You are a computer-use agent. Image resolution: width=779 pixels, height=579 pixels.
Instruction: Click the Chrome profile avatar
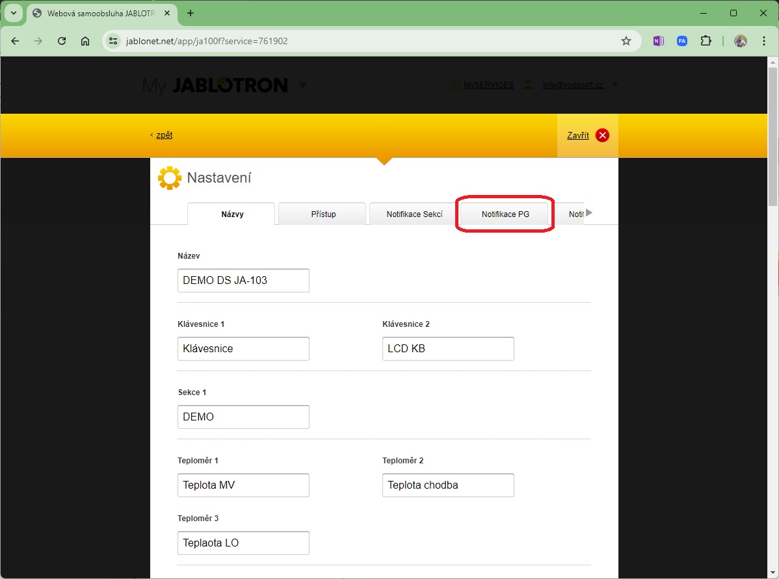coord(740,41)
